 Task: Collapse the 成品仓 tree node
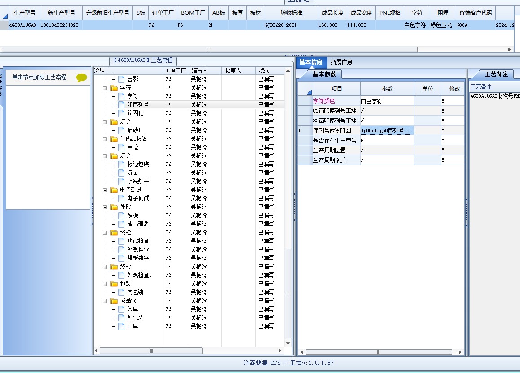point(105,301)
